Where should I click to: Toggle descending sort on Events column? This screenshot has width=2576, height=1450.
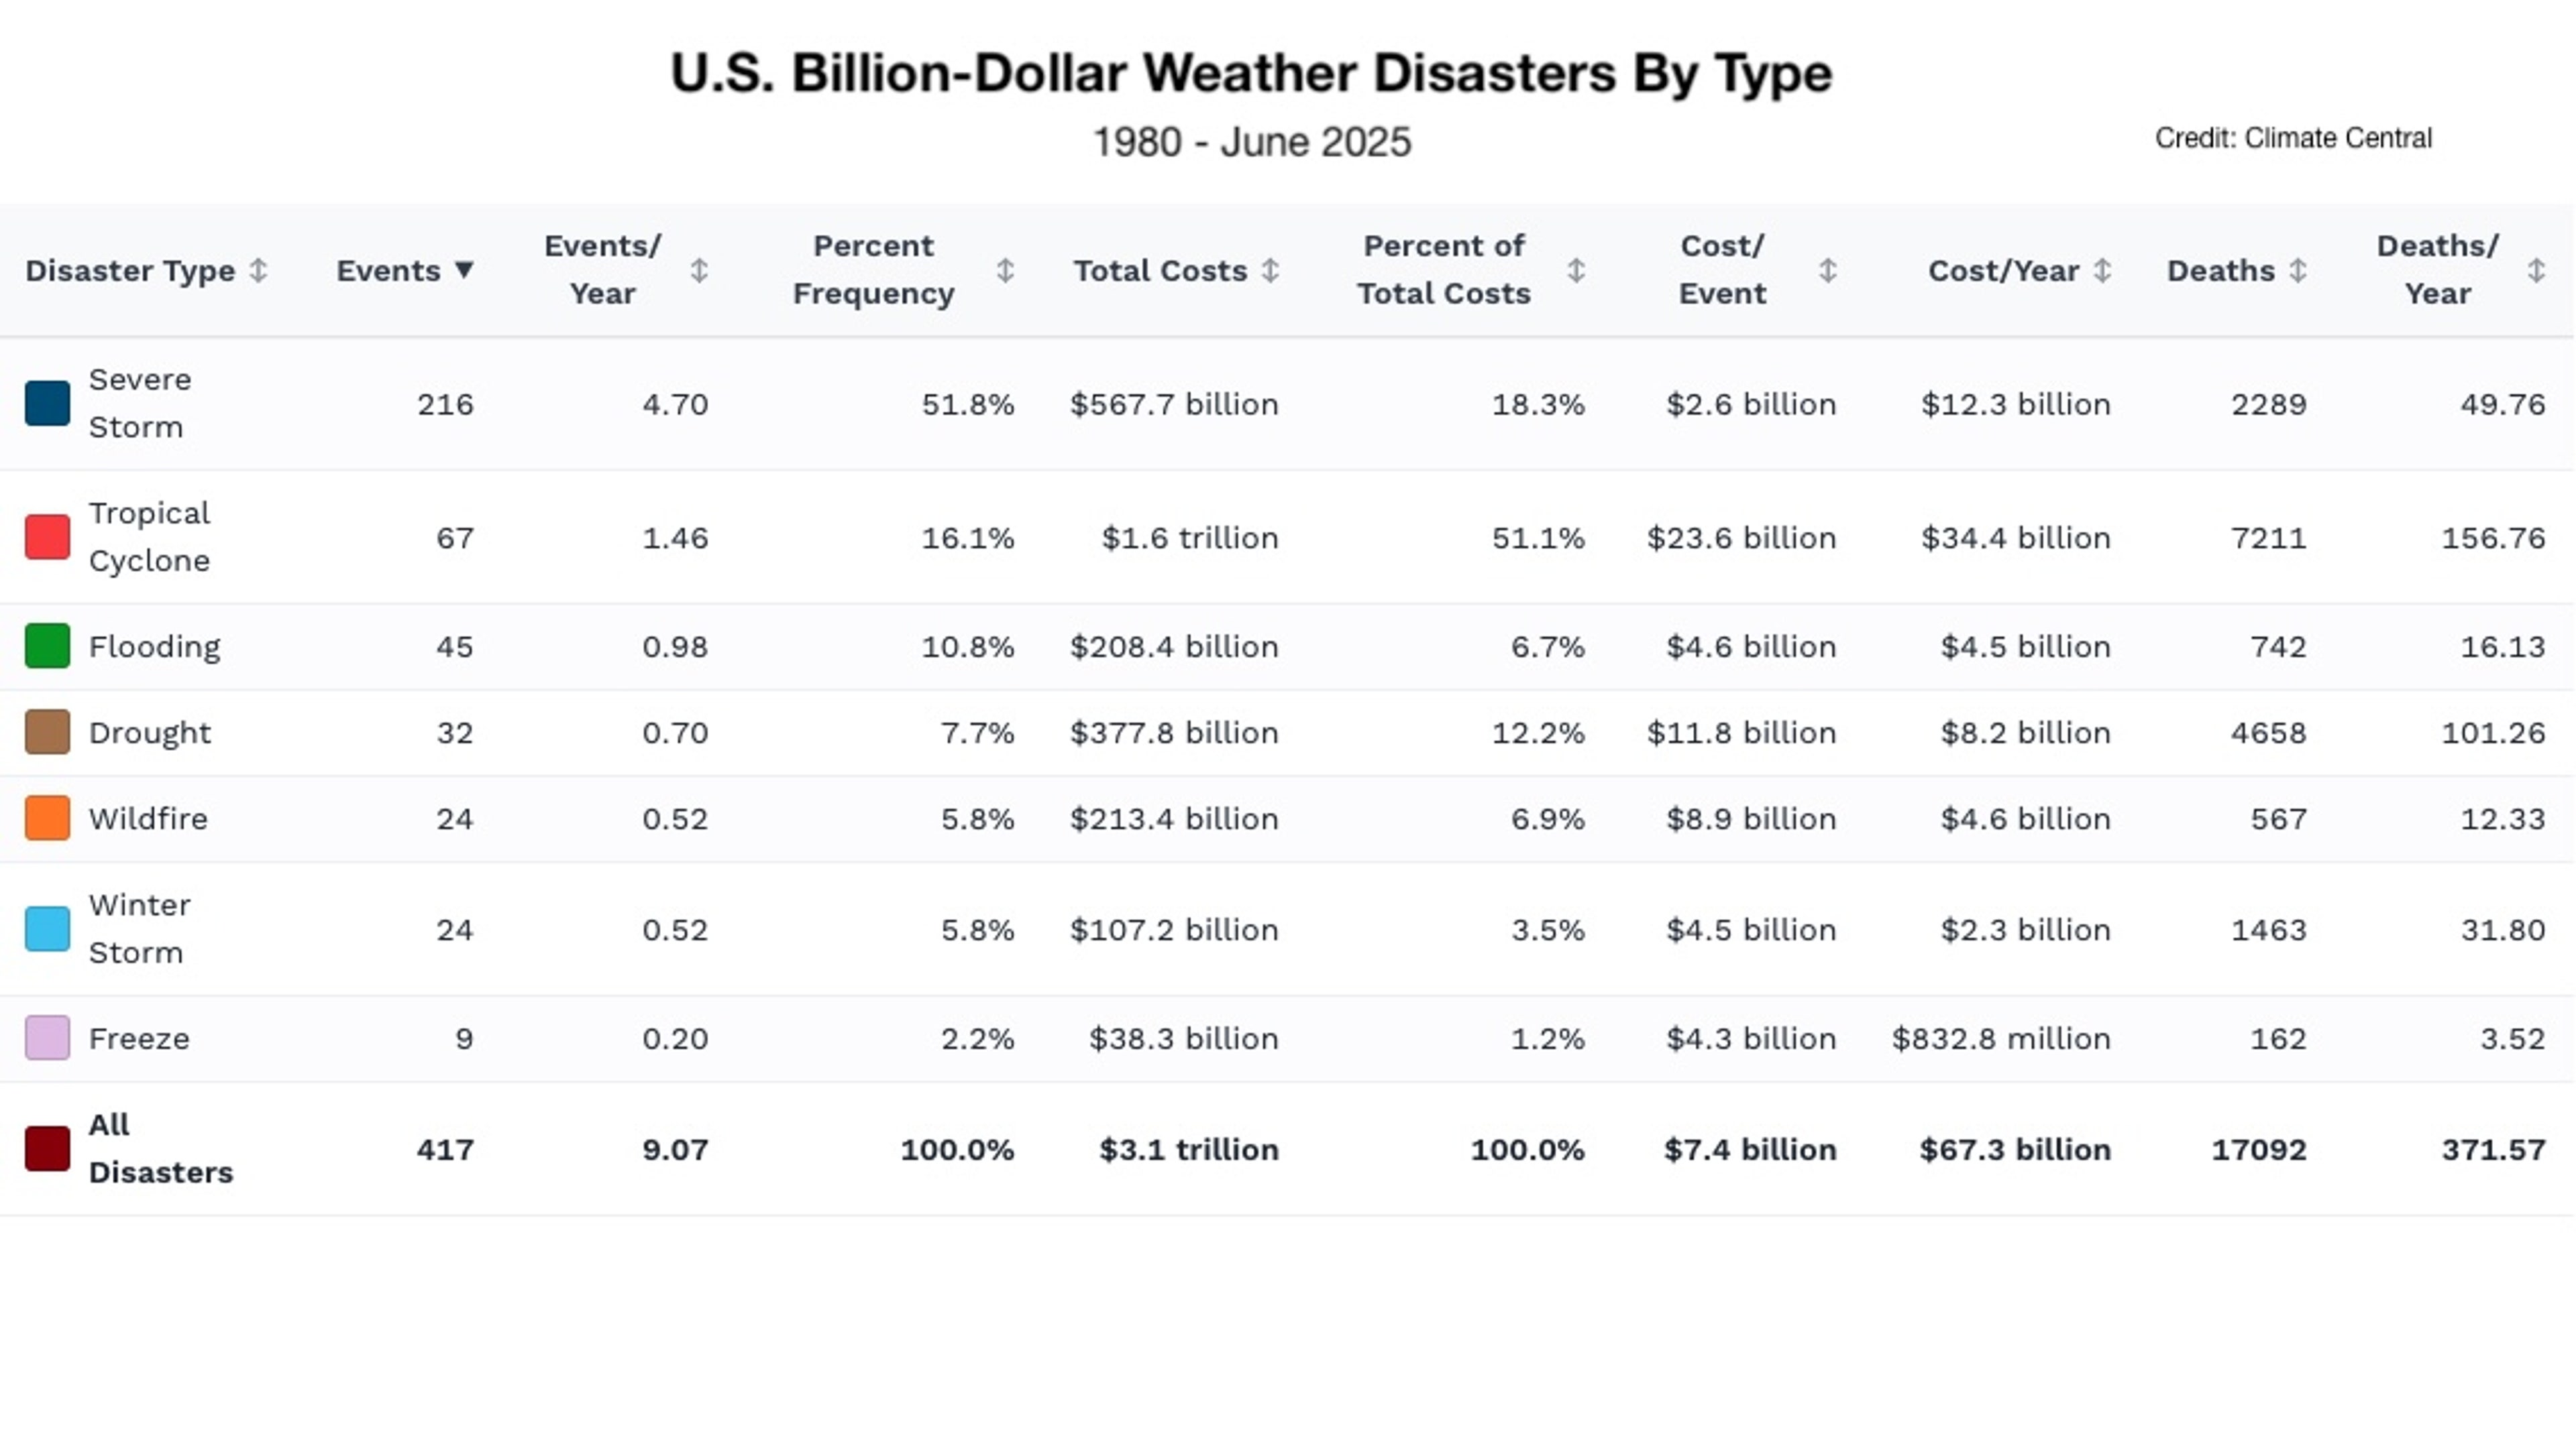(467, 269)
